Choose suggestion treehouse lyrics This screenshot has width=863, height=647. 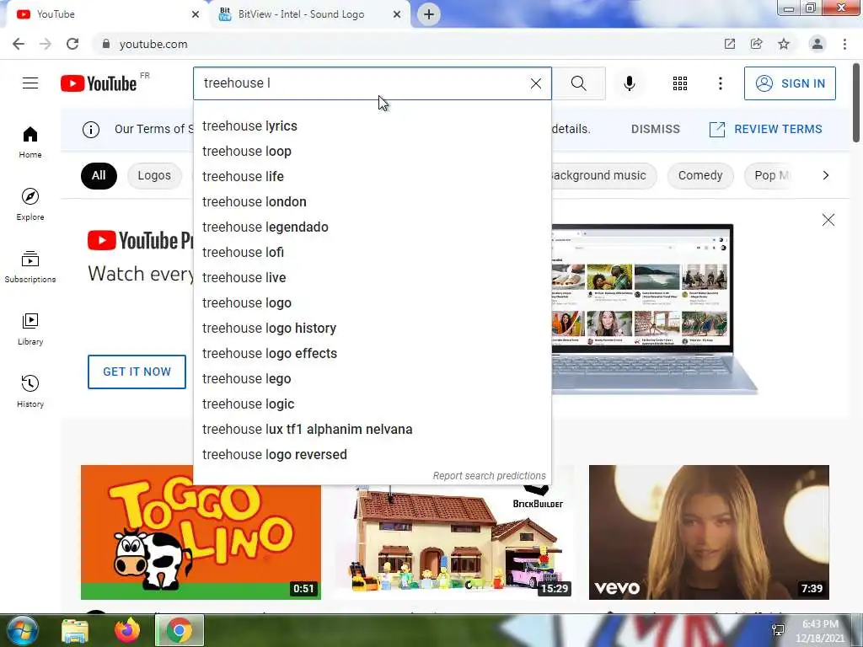372,126
